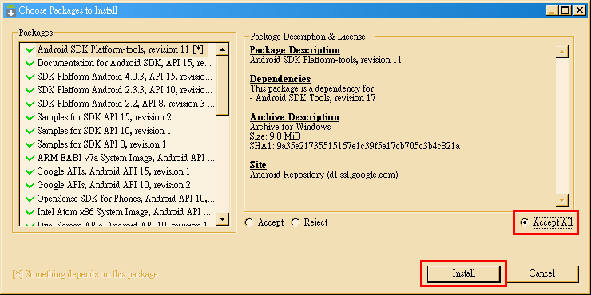The image size is (591, 295).
Task: Select SDK Platform Android 4.0.3, API 15
Action: coord(121,77)
